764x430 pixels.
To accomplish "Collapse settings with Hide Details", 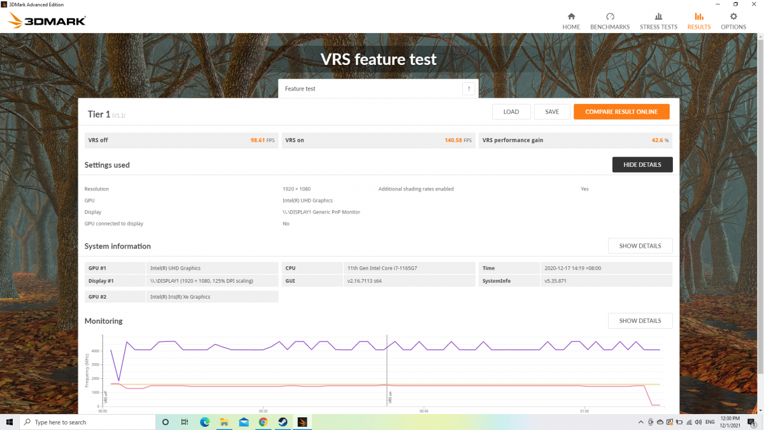I will pos(642,165).
